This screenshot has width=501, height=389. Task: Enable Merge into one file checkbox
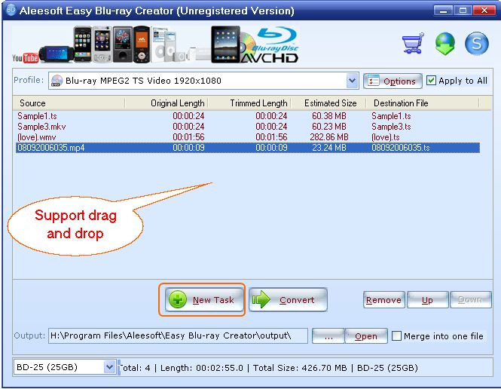point(396,336)
